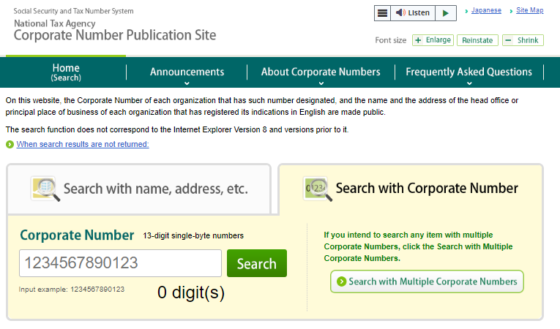Viewport: 560px width, 329px height.
Task: Click the Listen speaker button
Action: click(413, 13)
